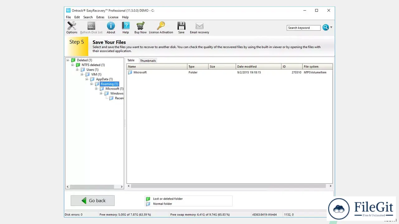Click the VIM folder icon in tree
This screenshot has width=399, height=224.
(x=88, y=74)
